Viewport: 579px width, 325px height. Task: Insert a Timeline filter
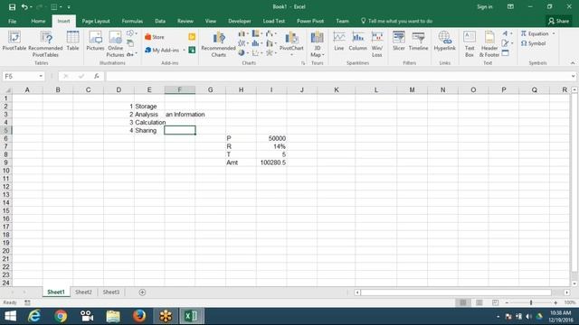[418, 42]
